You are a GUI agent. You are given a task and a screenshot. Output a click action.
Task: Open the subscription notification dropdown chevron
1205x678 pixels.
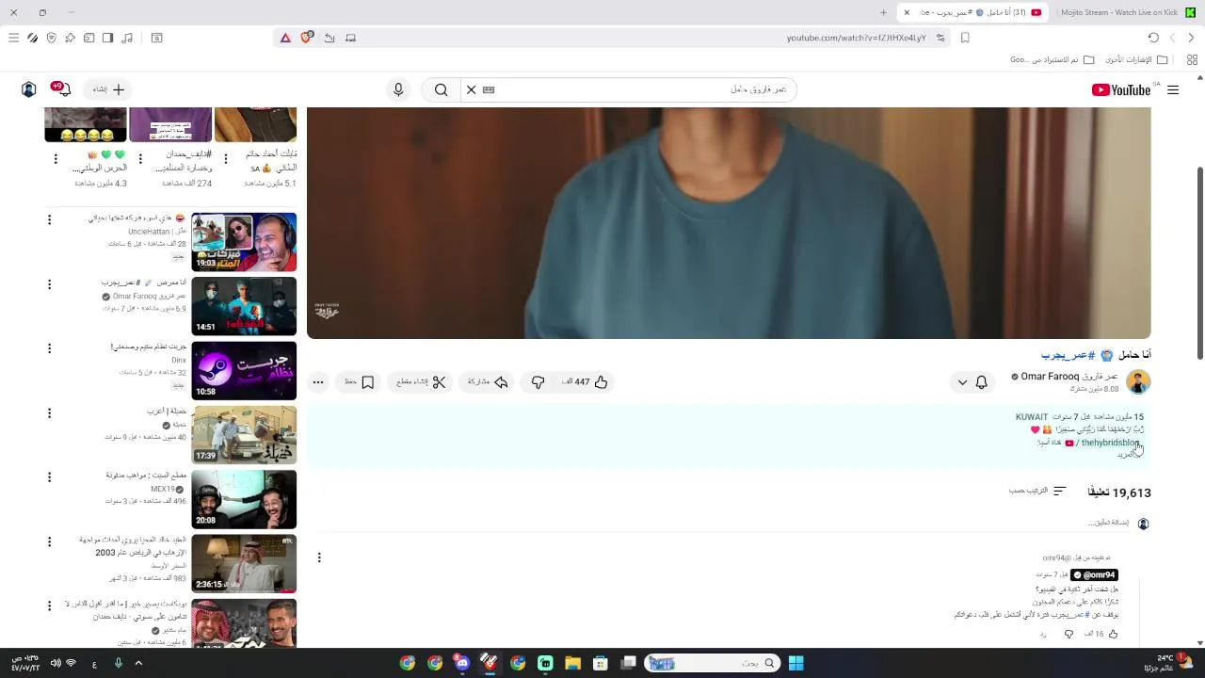point(962,381)
